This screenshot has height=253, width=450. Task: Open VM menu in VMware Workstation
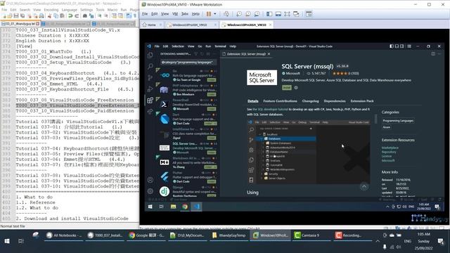(175, 14)
